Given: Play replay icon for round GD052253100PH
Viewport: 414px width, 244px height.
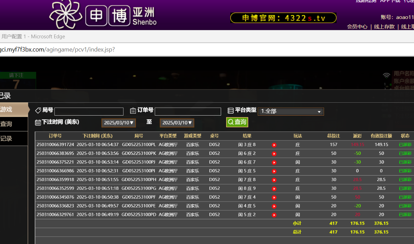Looking at the screenshot, I should (274, 180).
